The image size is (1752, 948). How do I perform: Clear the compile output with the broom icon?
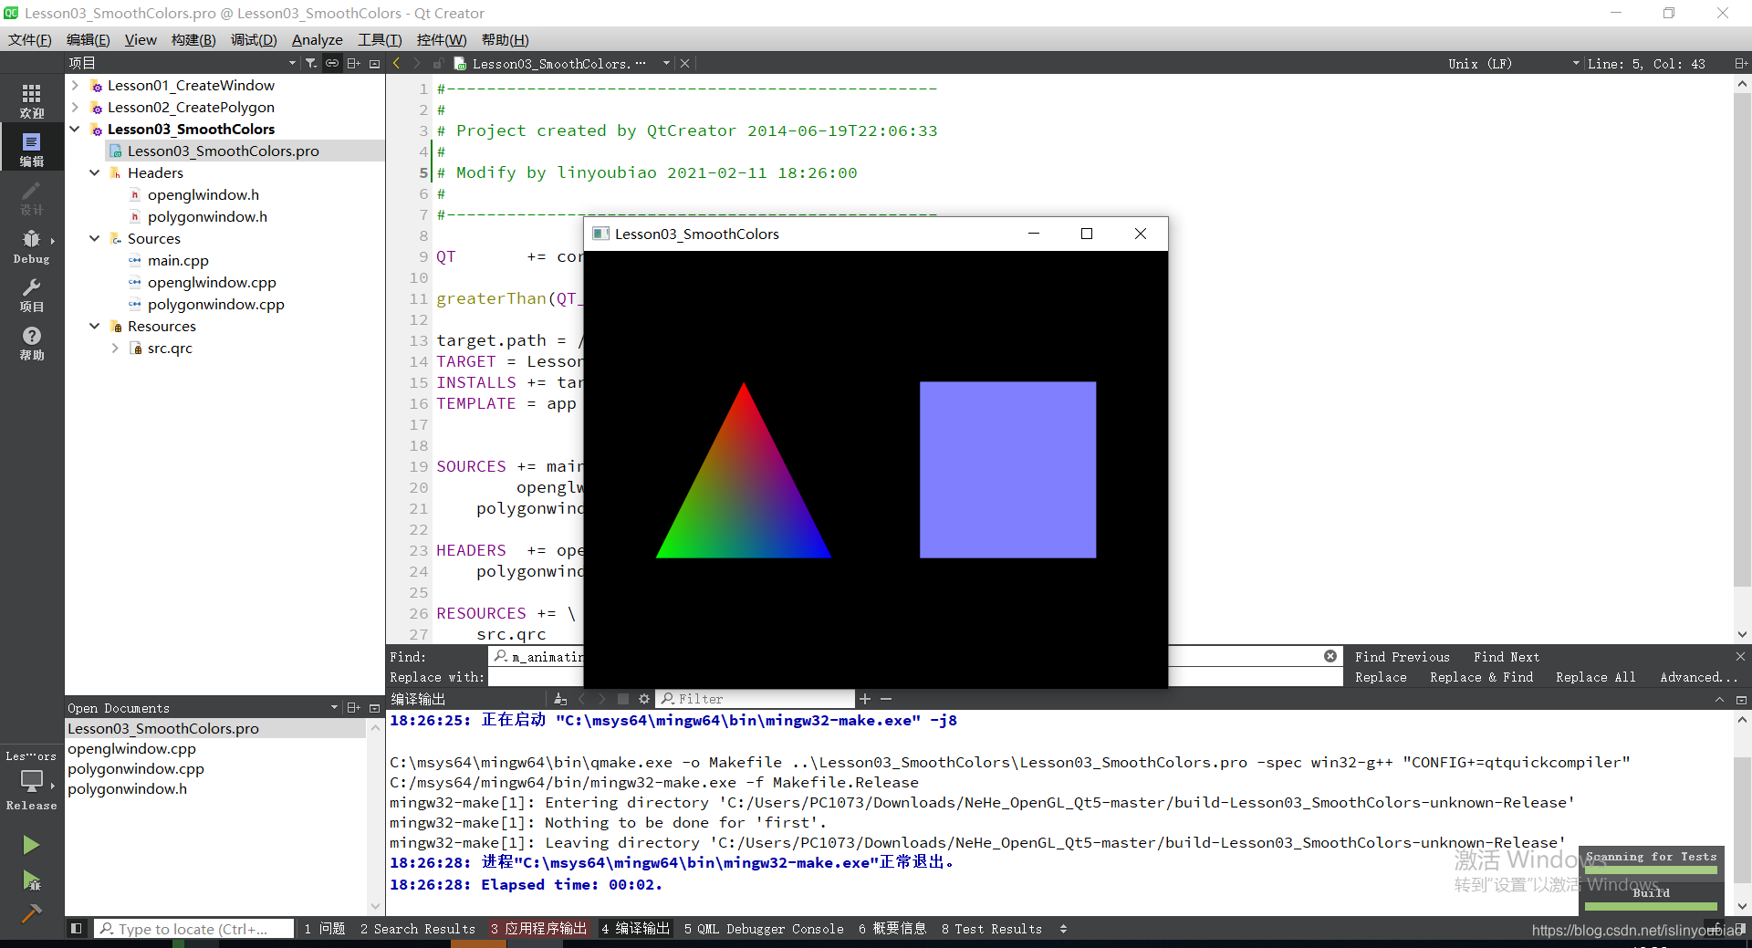559,699
